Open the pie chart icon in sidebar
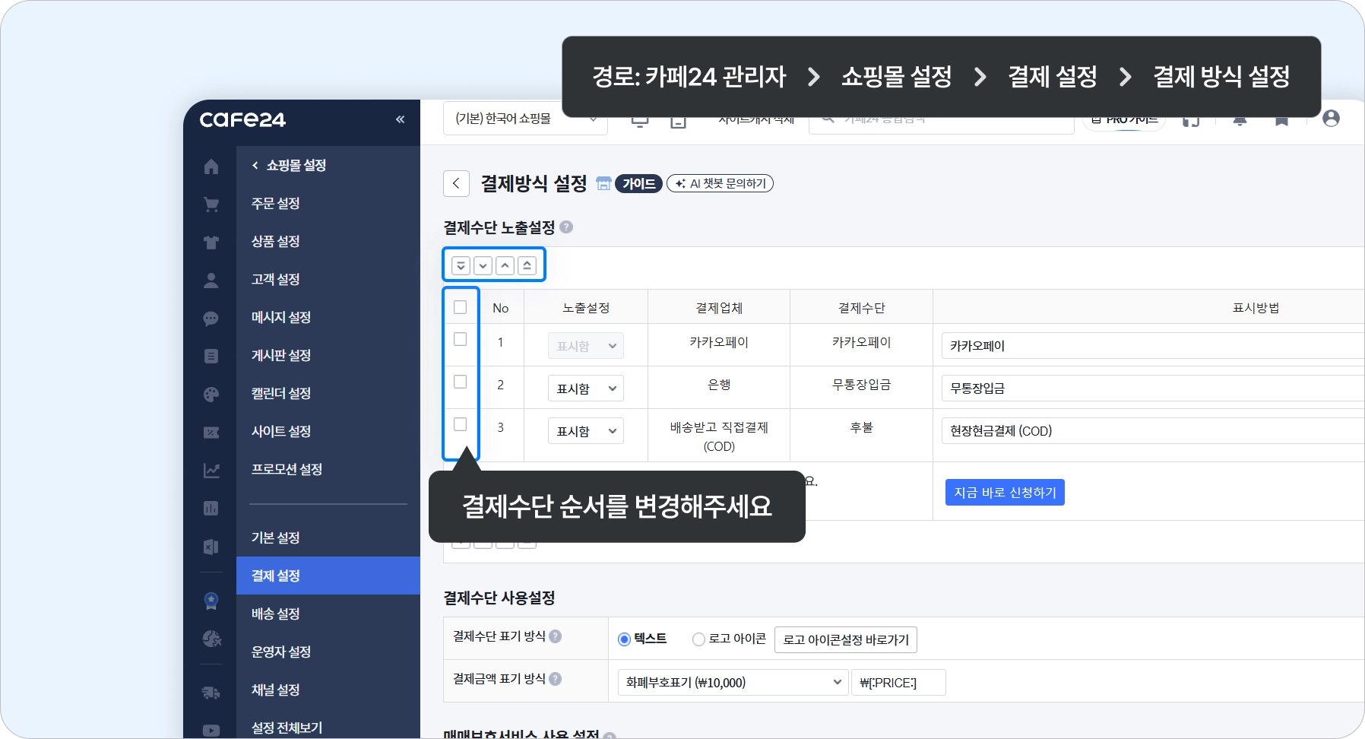Viewport: 1365px width, 739px height. pos(211,639)
